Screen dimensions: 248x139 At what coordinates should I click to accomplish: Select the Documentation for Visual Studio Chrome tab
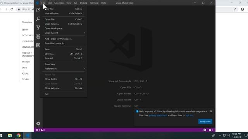point(17,3)
